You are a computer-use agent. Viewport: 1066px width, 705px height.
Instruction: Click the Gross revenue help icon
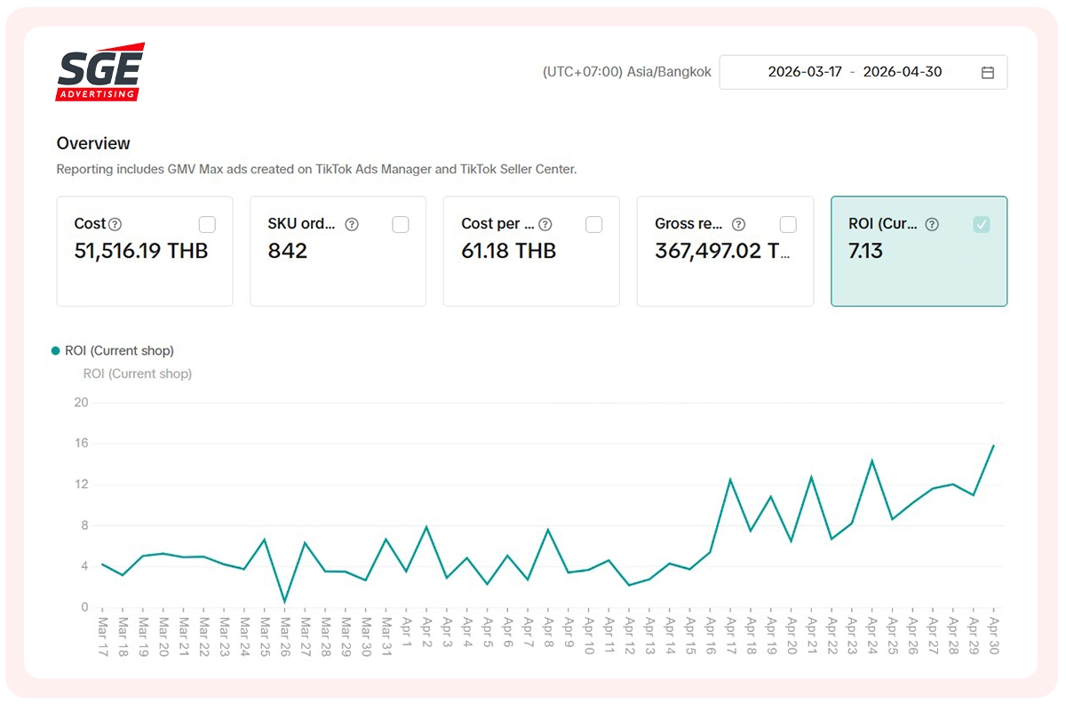click(738, 224)
